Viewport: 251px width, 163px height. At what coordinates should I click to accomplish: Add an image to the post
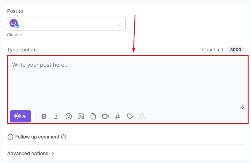[81, 116]
